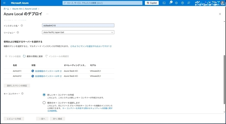Select 新しいキー コンテナーの作成 radio

[x=44, y=95]
